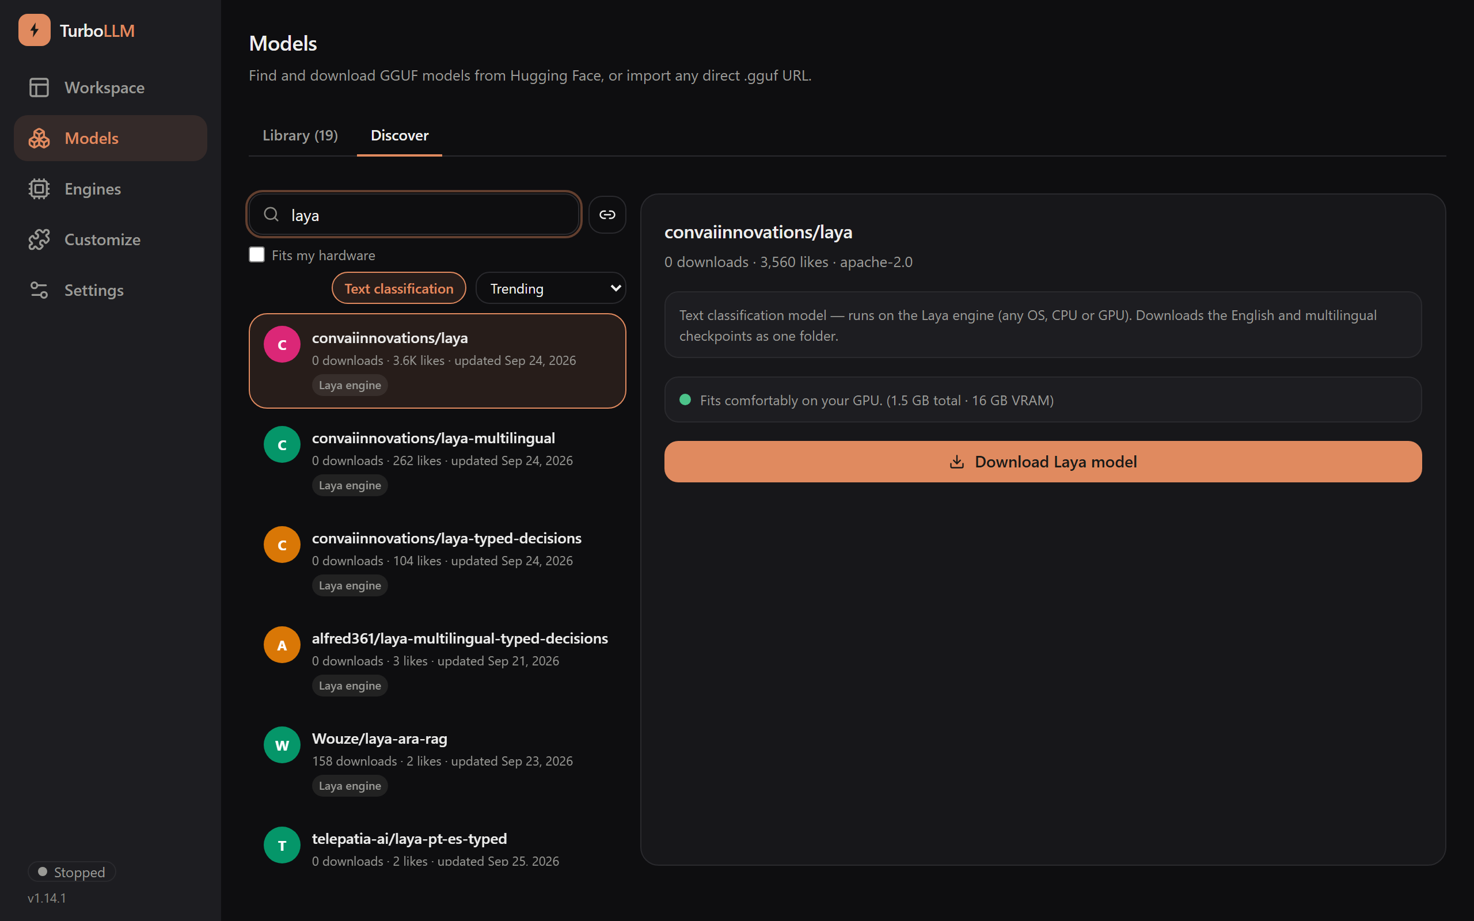The height and width of the screenshot is (921, 1474).
Task: Open alfred361/laya-multilingual-typed-decisions result
Action: (x=438, y=661)
